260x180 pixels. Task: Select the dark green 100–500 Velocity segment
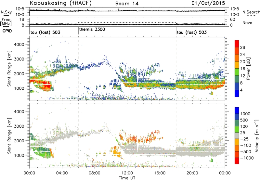[237, 123]
